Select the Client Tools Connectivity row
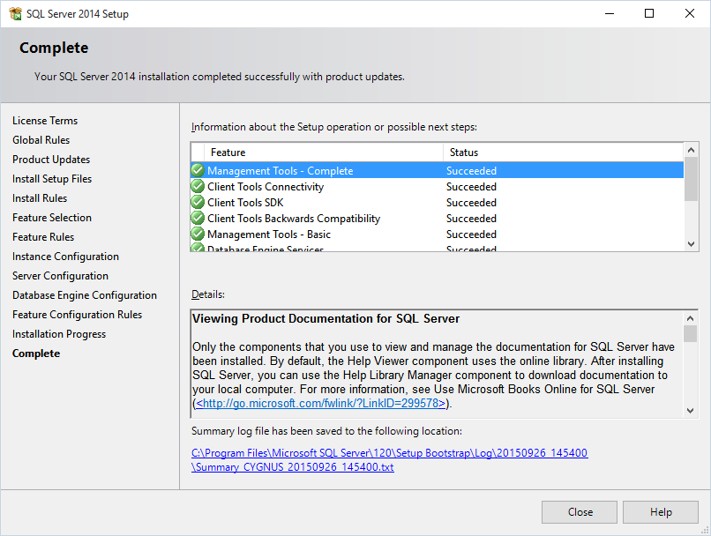Image resolution: width=711 pixels, height=536 pixels. point(438,186)
